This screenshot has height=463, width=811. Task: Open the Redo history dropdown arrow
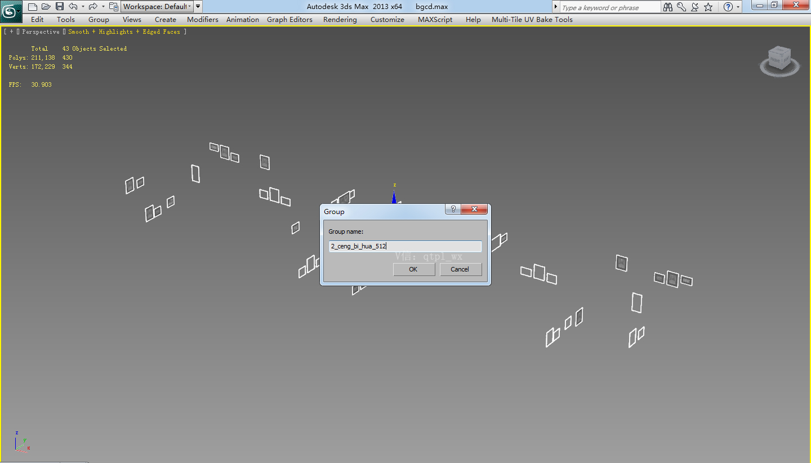[103, 7]
